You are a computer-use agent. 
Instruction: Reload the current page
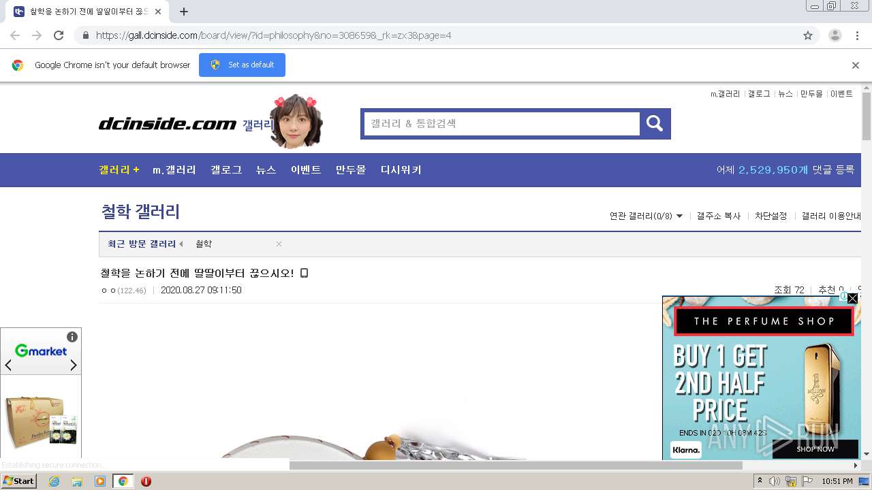(x=59, y=35)
